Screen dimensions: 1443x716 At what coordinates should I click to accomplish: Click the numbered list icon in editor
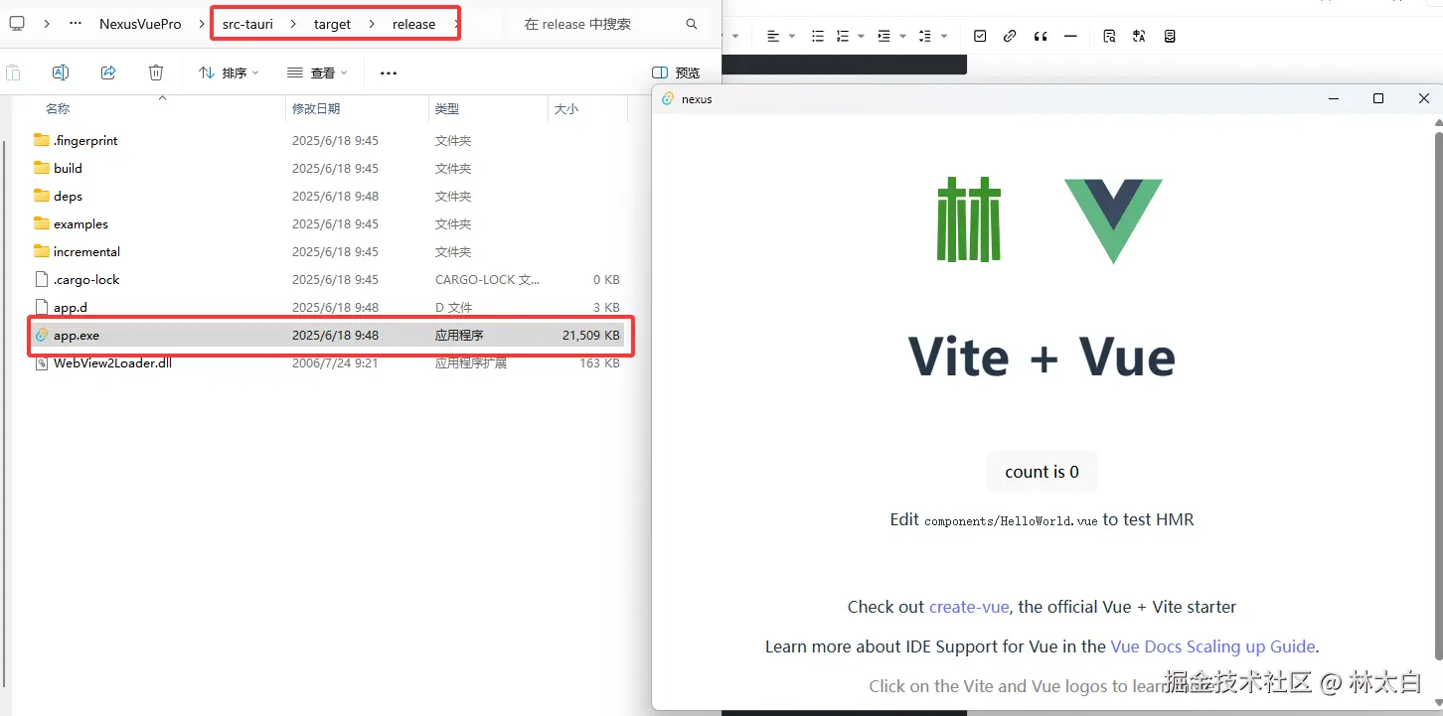click(x=843, y=36)
